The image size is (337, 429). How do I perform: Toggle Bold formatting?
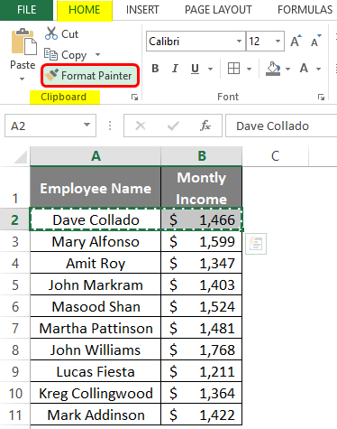[x=155, y=69]
